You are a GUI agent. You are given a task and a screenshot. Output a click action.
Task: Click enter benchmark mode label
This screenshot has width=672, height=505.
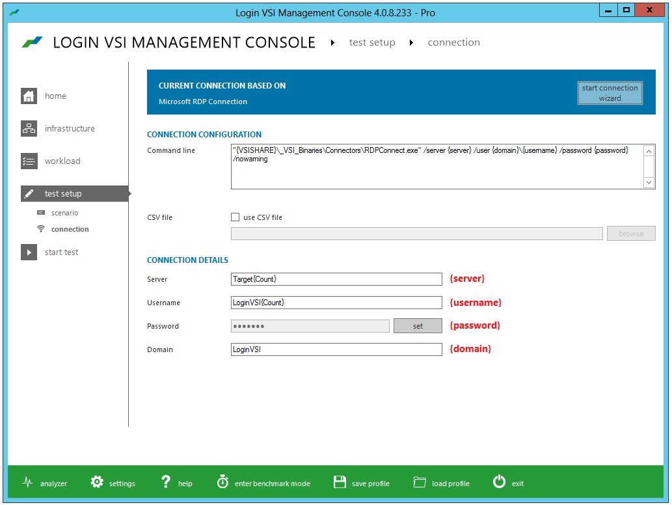point(273,484)
